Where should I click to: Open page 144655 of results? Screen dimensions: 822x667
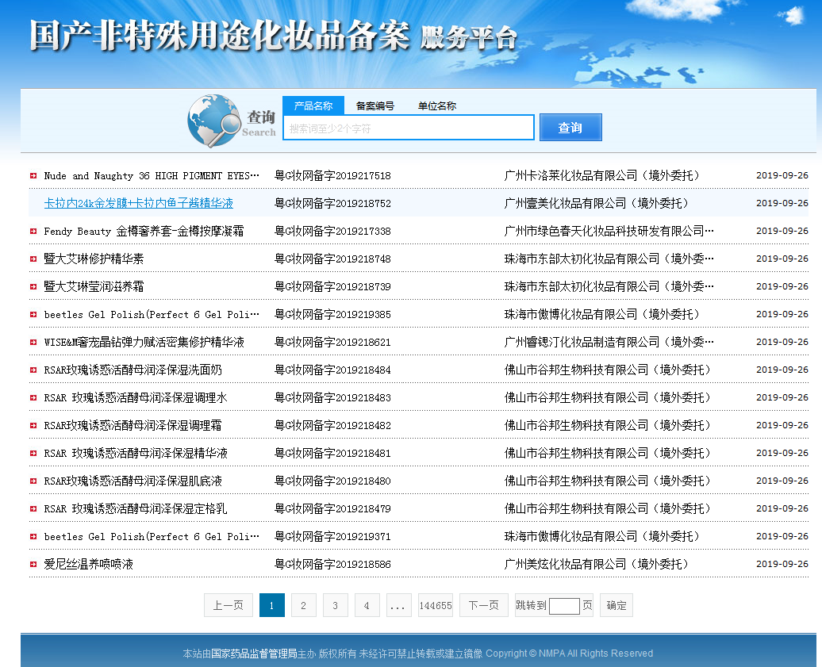[x=435, y=605]
